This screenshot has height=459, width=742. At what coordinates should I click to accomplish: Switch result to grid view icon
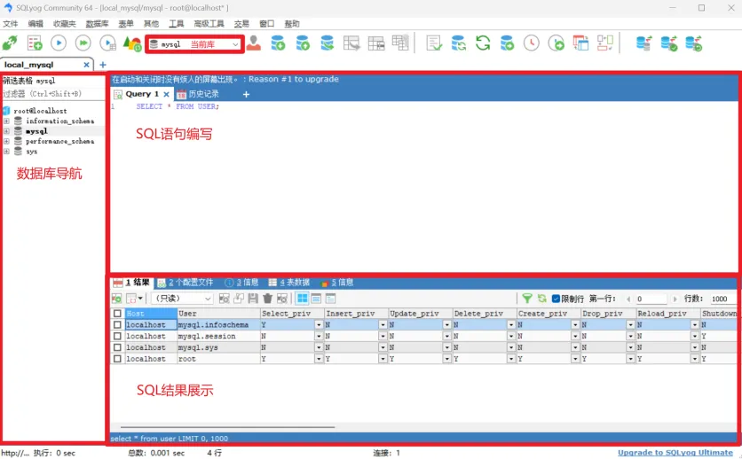click(302, 298)
